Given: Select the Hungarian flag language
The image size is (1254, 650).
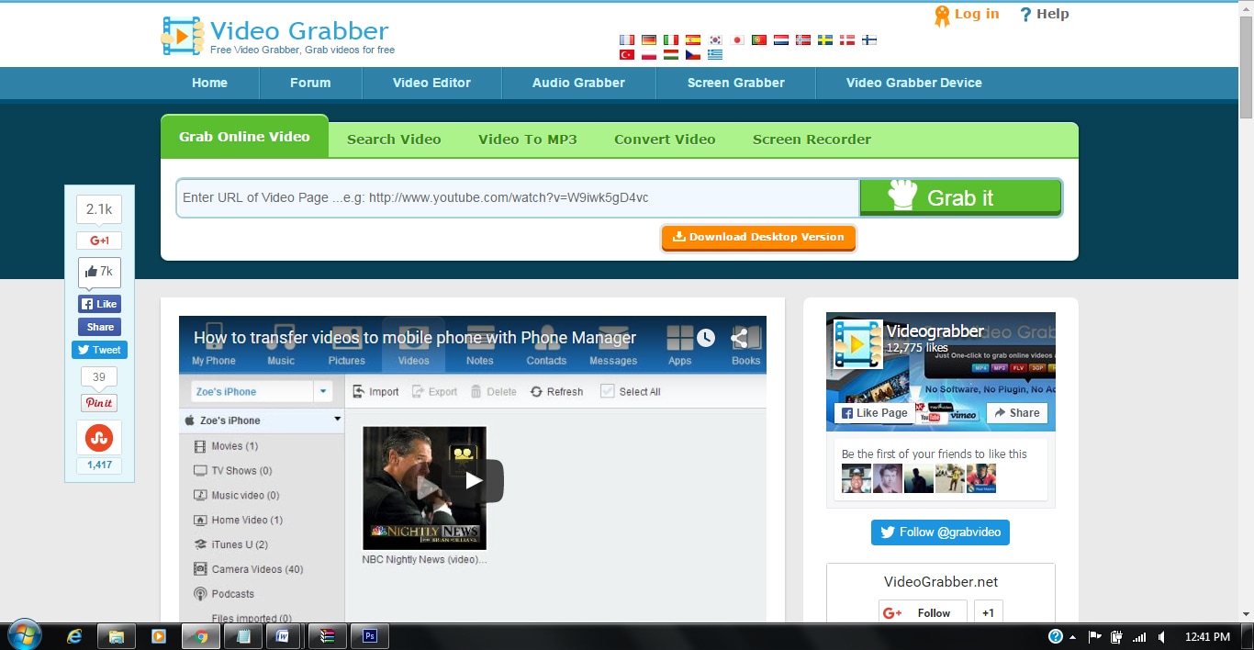Looking at the screenshot, I should (x=671, y=55).
